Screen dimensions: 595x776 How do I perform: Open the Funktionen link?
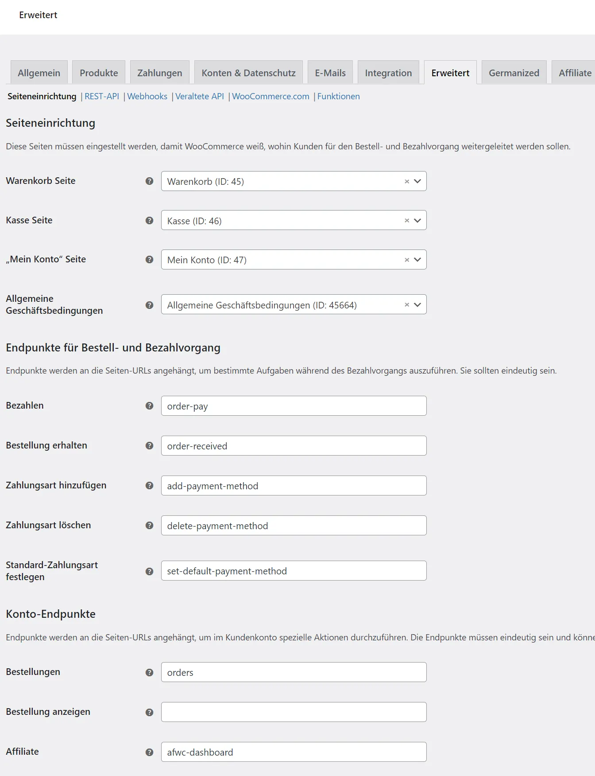[339, 96]
